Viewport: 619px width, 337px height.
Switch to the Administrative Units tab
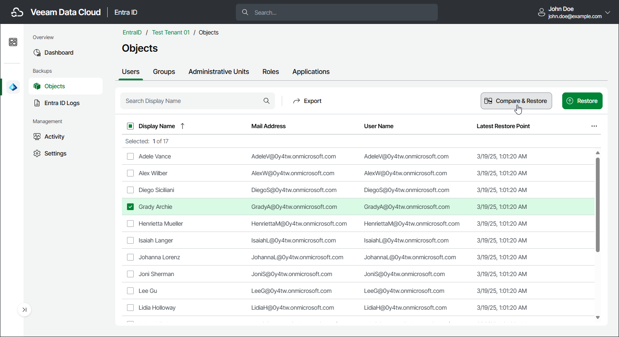pos(219,72)
